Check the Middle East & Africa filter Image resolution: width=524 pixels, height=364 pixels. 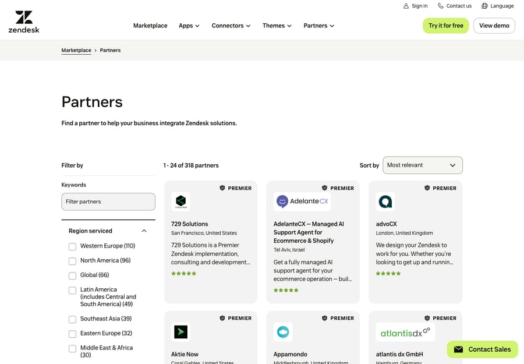(x=73, y=349)
